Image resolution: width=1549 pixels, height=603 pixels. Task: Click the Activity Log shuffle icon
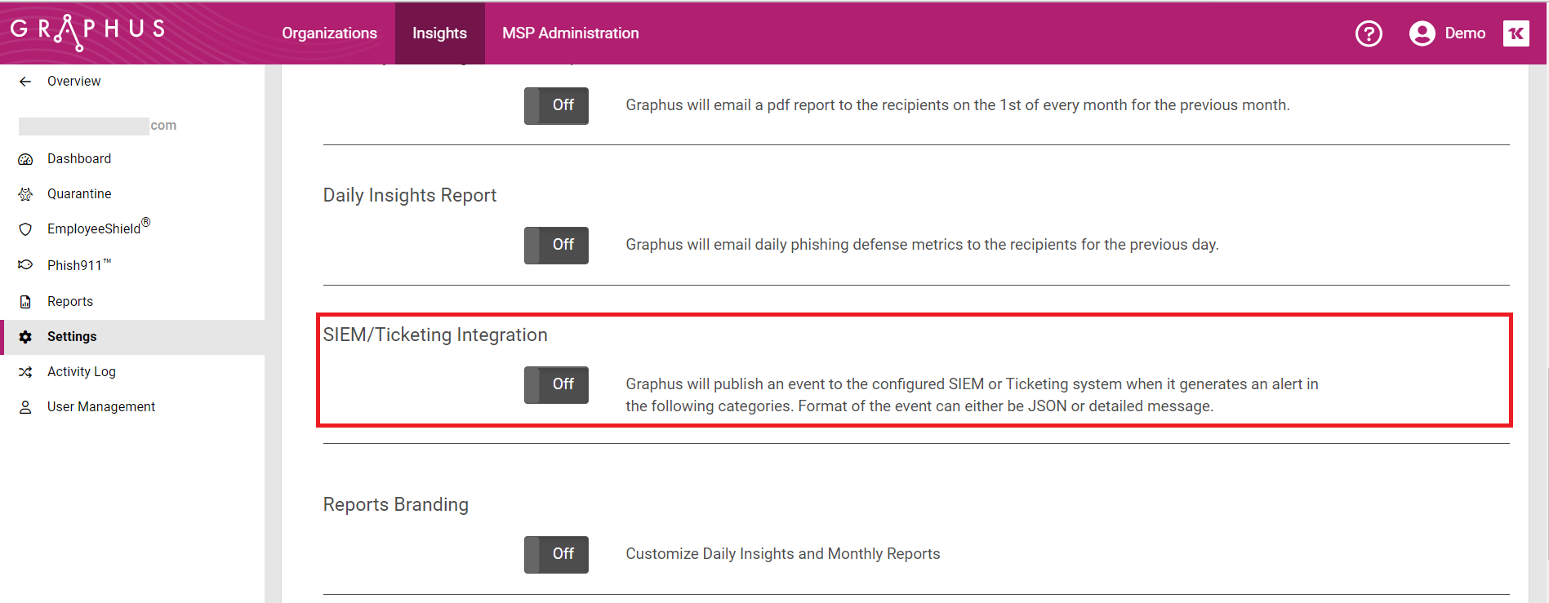point(25,372)
